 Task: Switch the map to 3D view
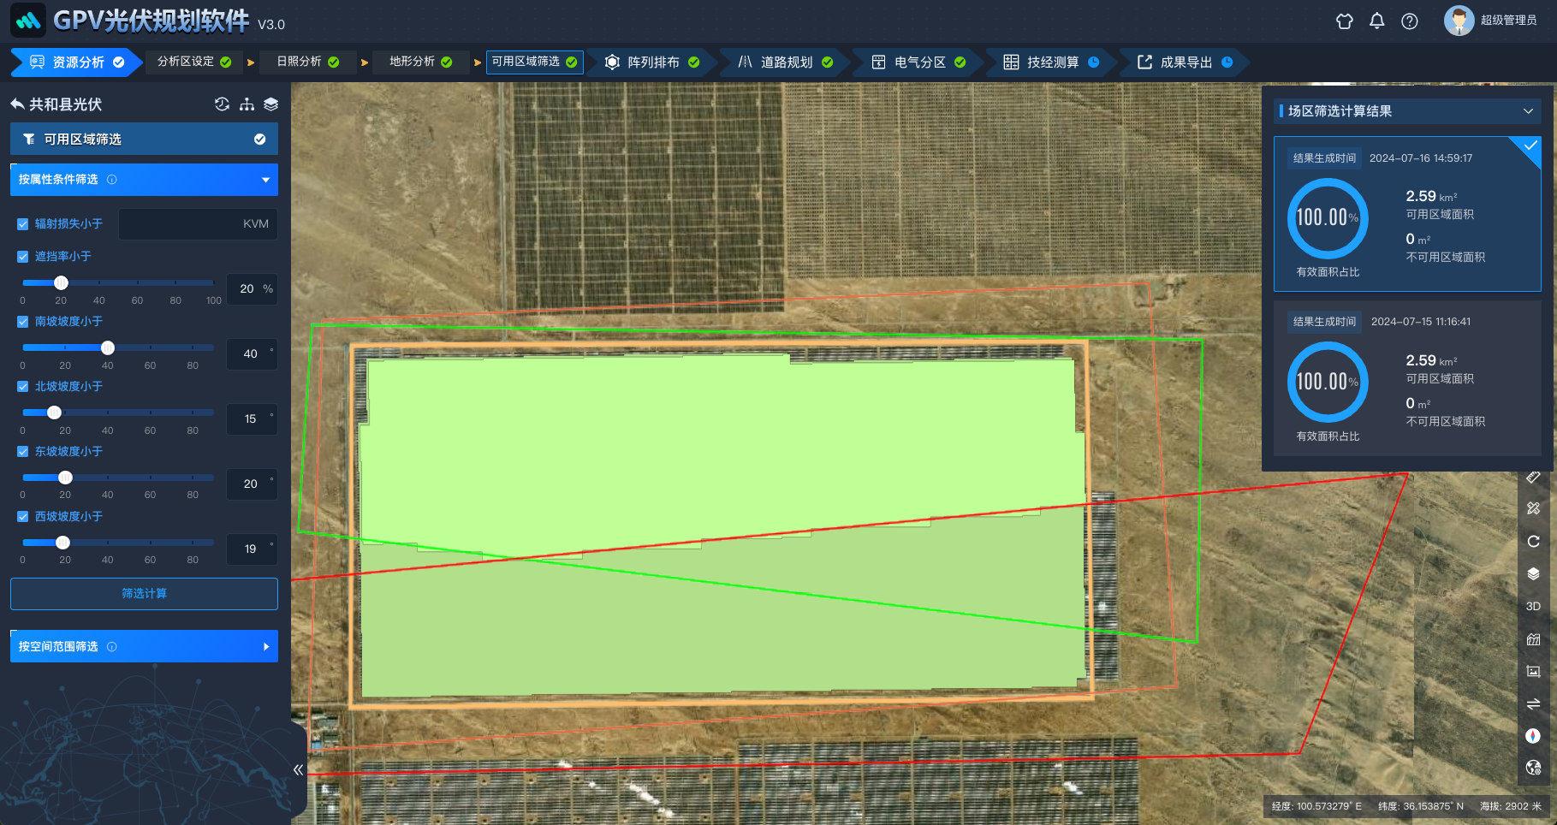click(1533, 606)
